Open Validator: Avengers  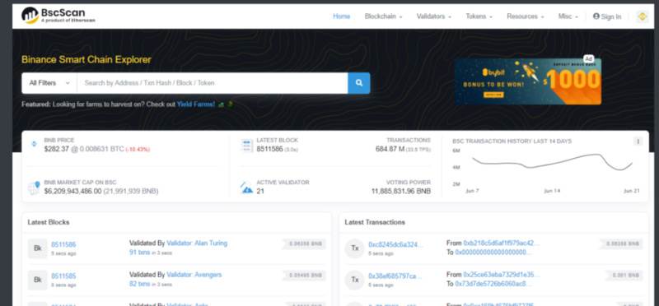click(194, 275)
